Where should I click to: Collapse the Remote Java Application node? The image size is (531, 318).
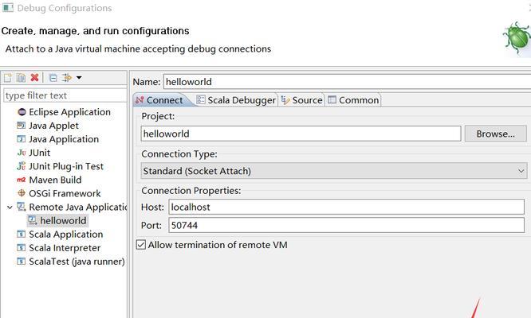pyautogui.click(x=10, y=207)
